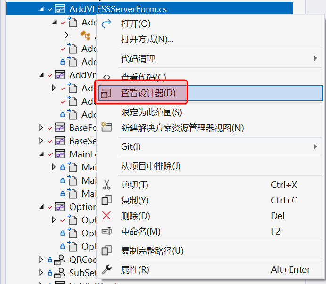Select 限定为此范围(S) scope option
The width and height of the screenshot is (326, 284).
pos(151,112)
